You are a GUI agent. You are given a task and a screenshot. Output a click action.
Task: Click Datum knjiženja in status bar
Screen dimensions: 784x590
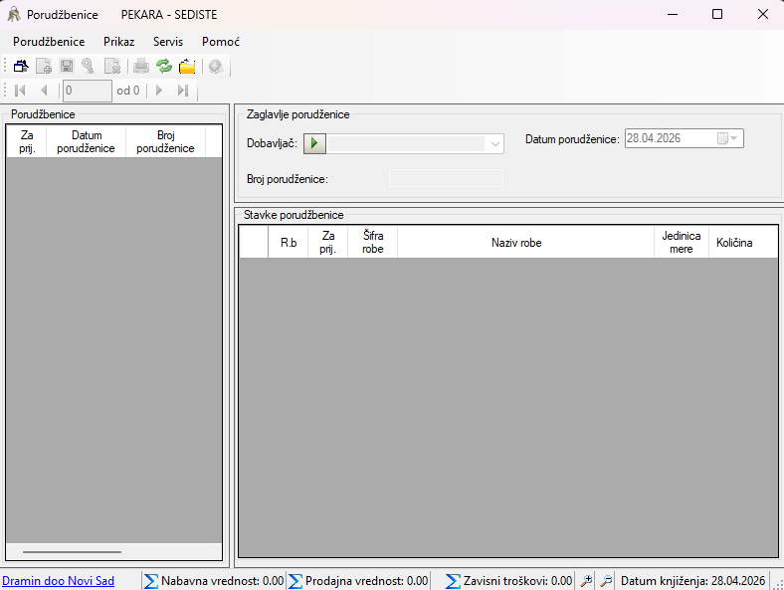[693, 581]
